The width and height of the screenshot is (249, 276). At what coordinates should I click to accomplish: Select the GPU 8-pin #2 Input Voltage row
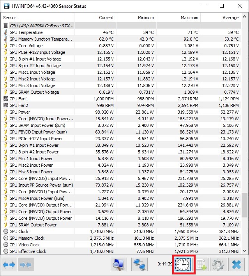click(x=121, y=66)
